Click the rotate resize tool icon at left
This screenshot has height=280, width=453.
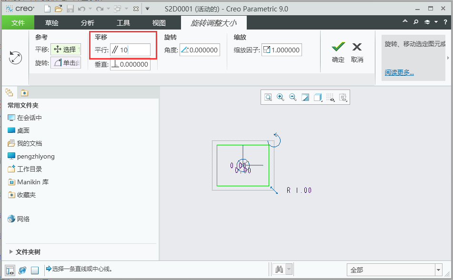tap(15, 58)
